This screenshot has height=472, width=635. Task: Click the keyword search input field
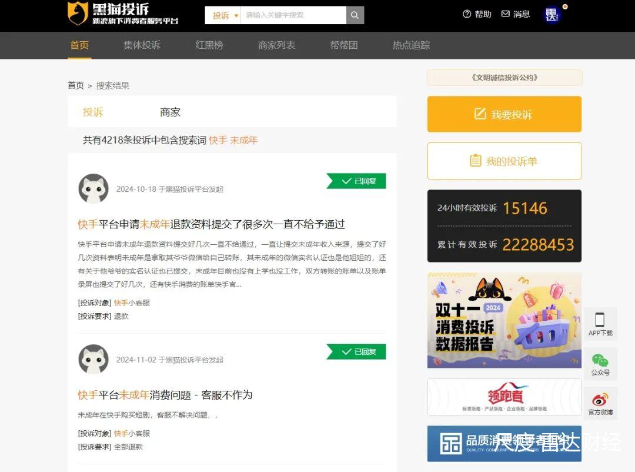(x=293, y=15)
